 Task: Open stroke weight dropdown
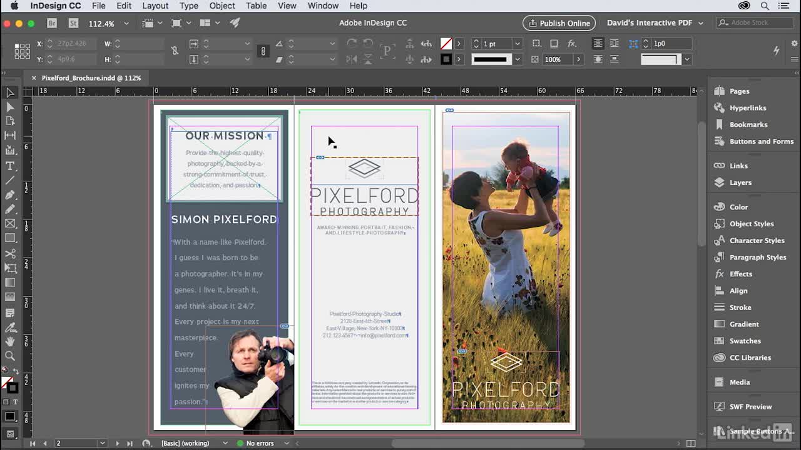tap(518, 44)
